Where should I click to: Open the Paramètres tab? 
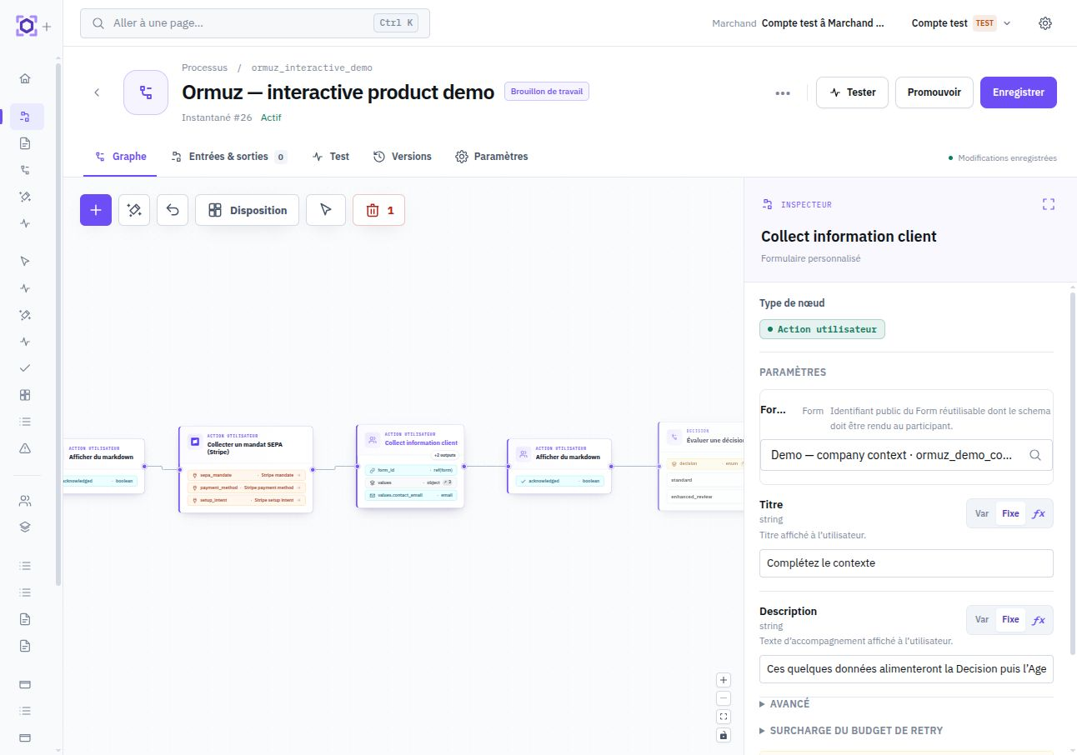(492, 157)
